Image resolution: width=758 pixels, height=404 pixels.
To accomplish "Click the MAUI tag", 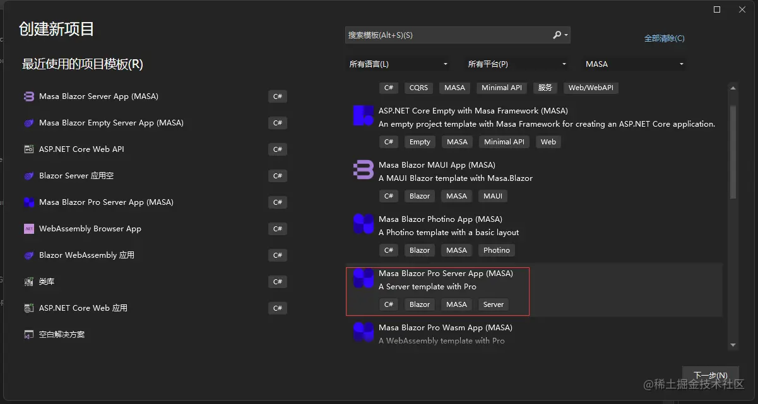I will (x=493, y=196).
